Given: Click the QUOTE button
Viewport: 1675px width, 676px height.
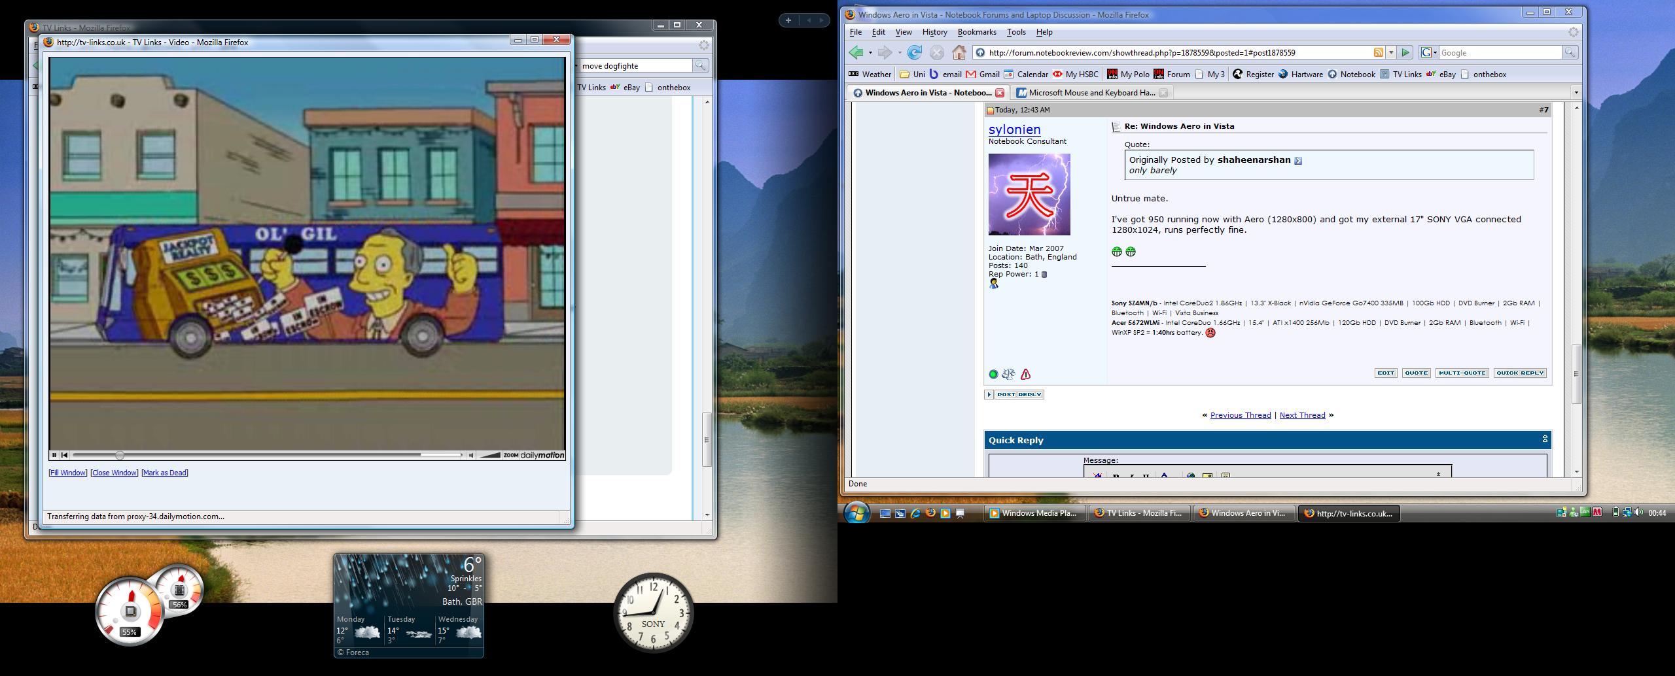Looking at the screenshot, I should [x=1417, y=373].
